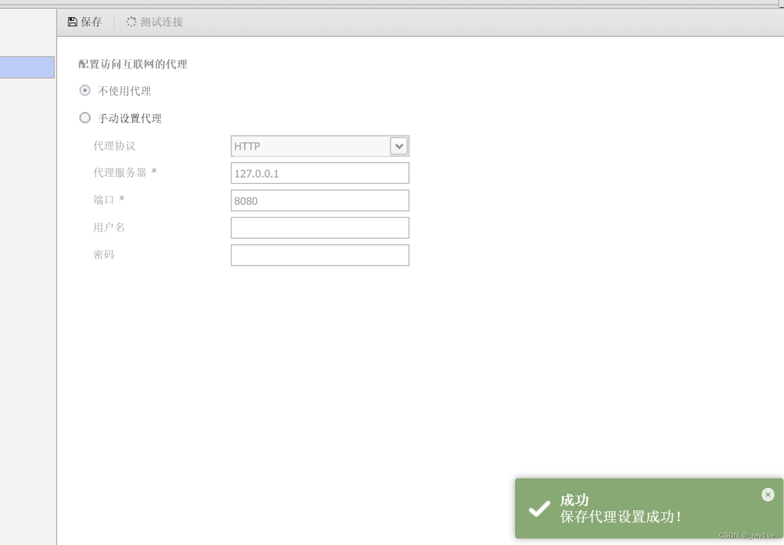This screenshot has width=784, height=545.
Task: Click the 密码 input field
Action: pos(320,256)
